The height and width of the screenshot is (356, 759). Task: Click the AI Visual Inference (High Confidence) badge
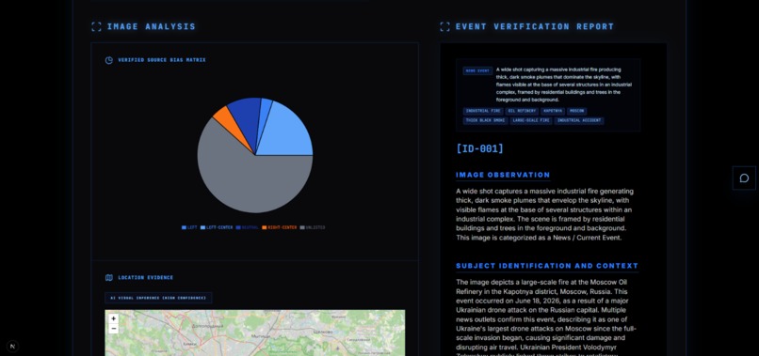point(158,298)
